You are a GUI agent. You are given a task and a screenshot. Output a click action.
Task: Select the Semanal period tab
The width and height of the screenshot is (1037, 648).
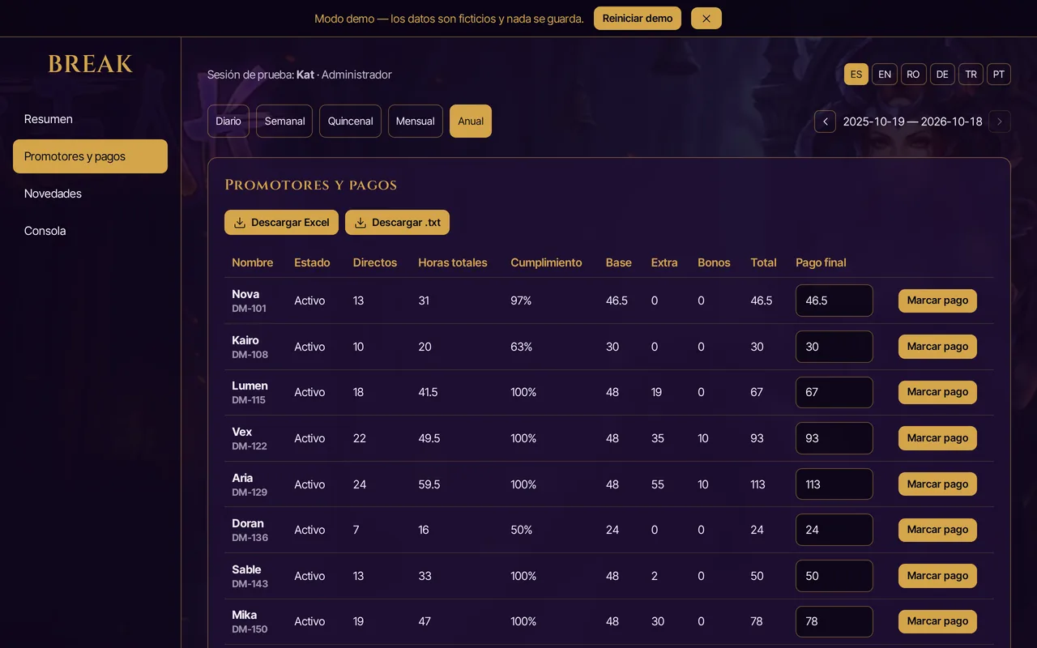284,122
